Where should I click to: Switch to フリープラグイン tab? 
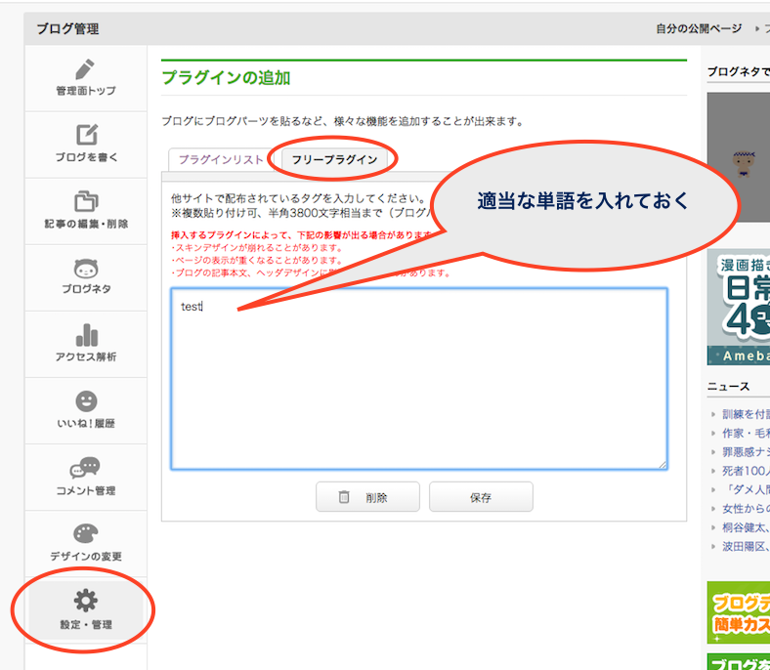pyautogui.click(x=335, y=159)
